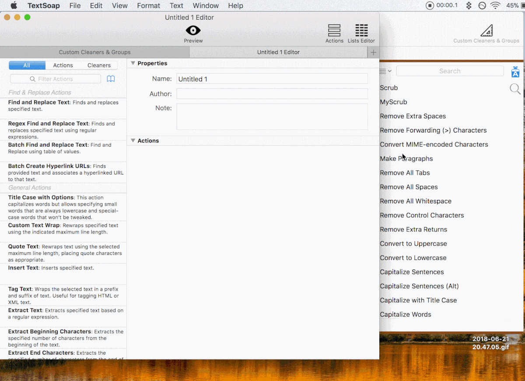The height and width of the screenshot is (381, 525).
Task: Choose Remove All Tabs cleaner
Action: click(x=405, y=173)
